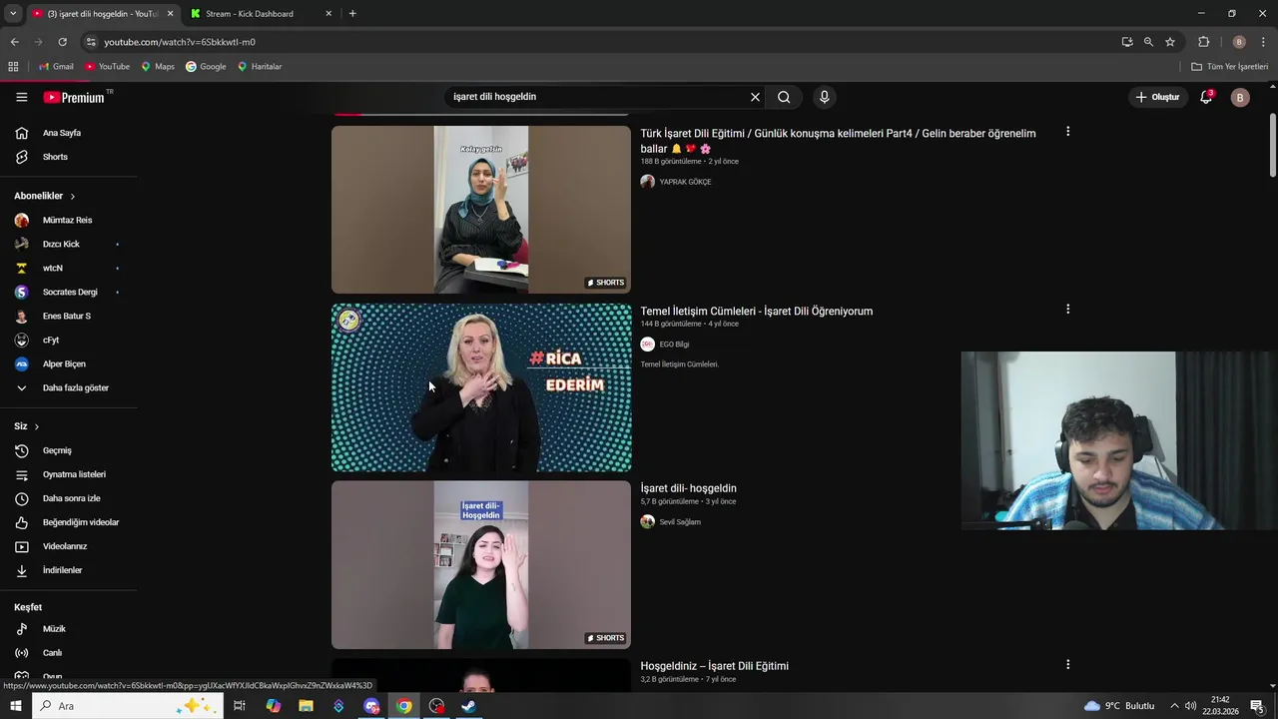Screen dimensions: 1278x719
Task: Open Canlı under Keşfet
Action: (52, 653)
